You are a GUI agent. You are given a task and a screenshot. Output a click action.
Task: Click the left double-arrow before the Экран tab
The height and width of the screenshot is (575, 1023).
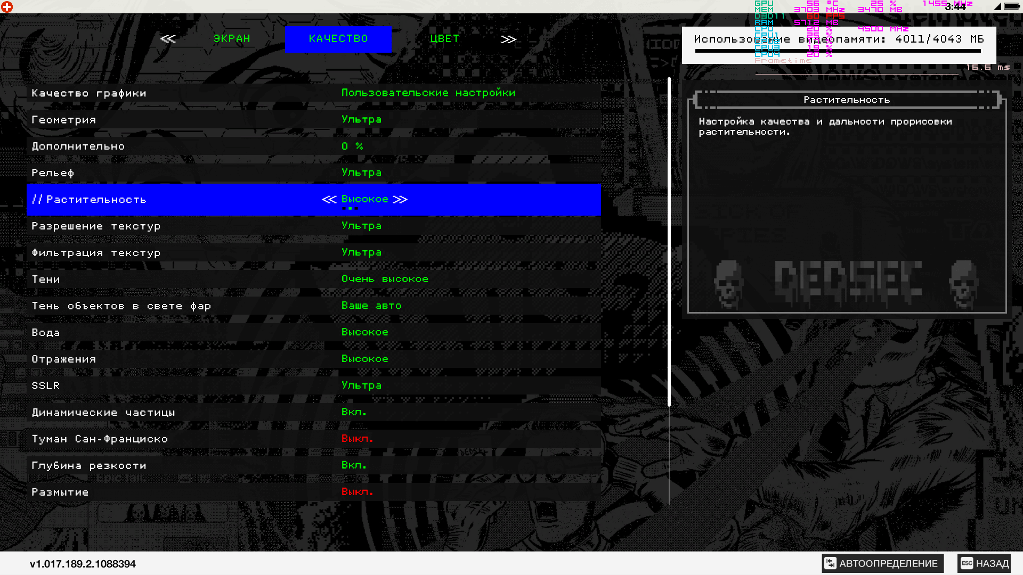point(168,39)
